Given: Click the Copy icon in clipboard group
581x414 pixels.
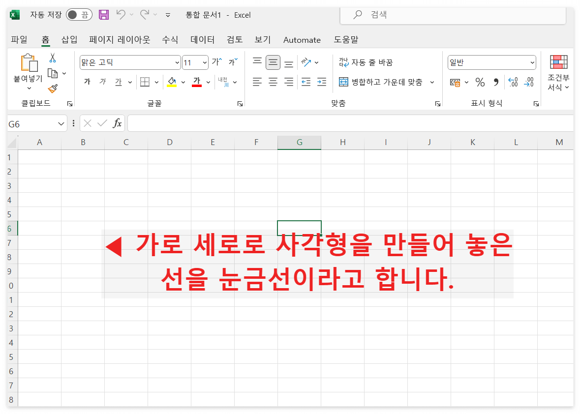Looking at the screenshot, I should coord(53,73).
